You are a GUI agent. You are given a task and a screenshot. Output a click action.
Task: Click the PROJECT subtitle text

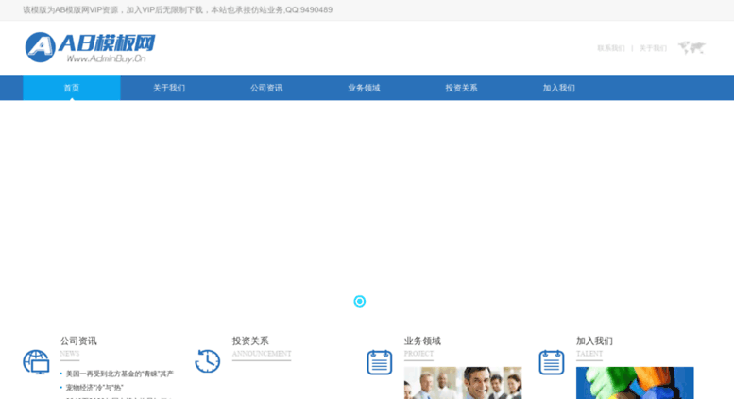418,354
